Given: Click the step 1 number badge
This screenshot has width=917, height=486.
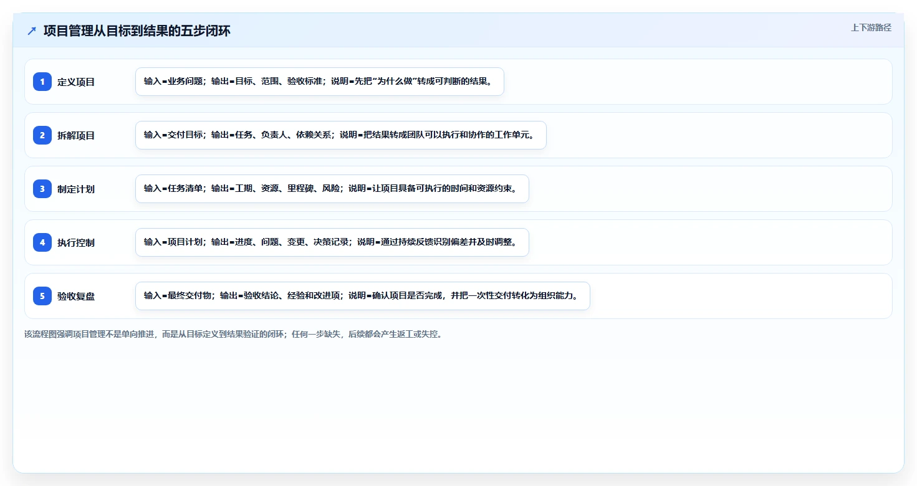Looking at the screenshot, I should pos(42,82).
